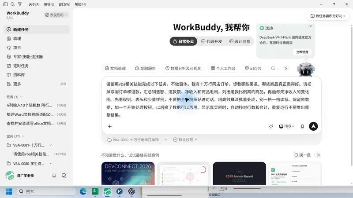Select the 幻灯片 chip

pyautogui.click(x=253, y=68)
